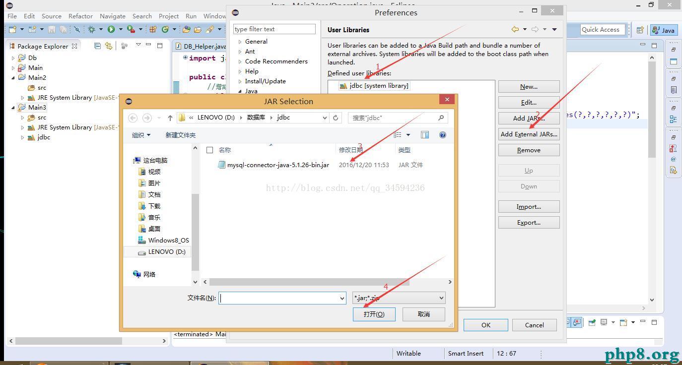Click the Javadoc @ icon in right trim

tap(673, 159)
